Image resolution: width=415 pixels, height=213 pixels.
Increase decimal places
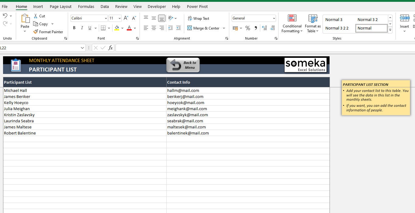tap(264, 28)
